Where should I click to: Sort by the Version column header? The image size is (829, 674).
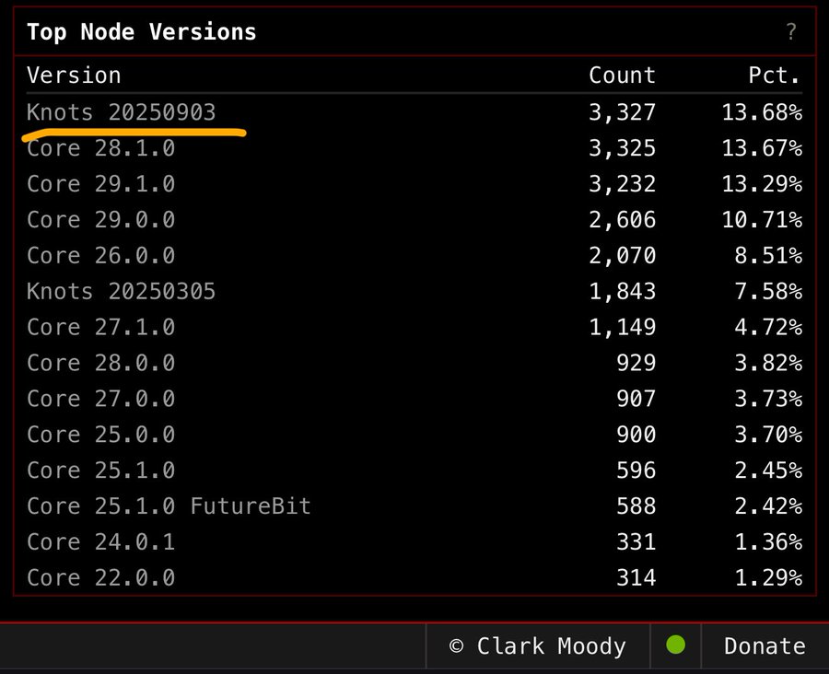point(74,76)
